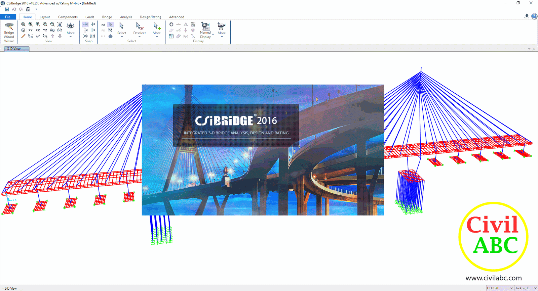
Task: Open the Loads ribbon tab
Action: (x=90, y=17)
